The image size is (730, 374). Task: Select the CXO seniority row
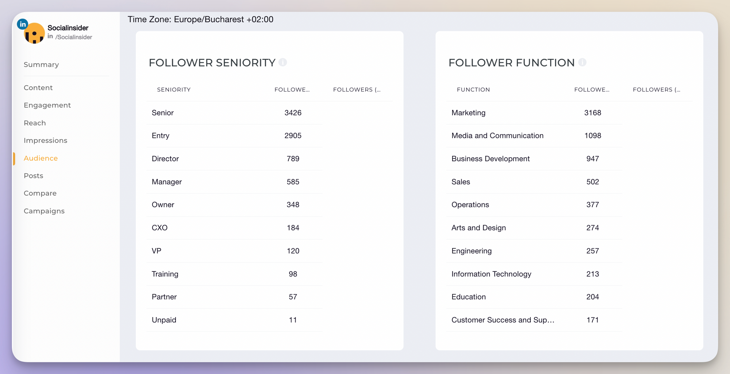234,228
